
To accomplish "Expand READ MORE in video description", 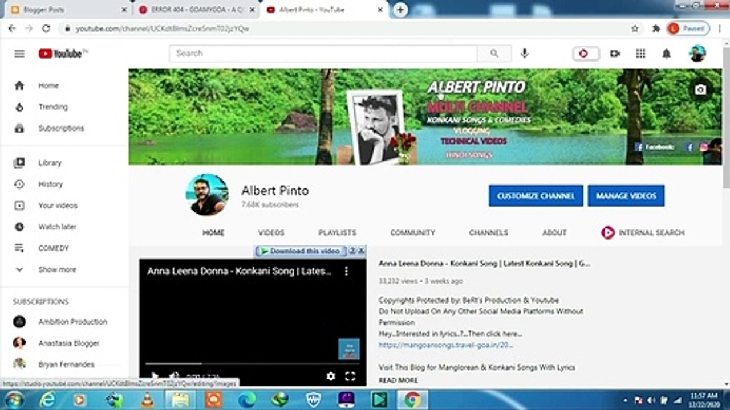I will 398,380.
